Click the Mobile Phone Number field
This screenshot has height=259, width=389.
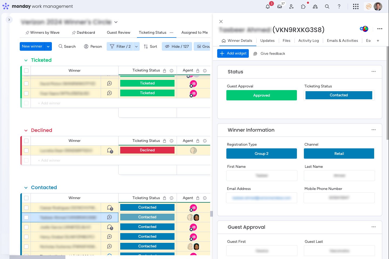pos(339,198)
